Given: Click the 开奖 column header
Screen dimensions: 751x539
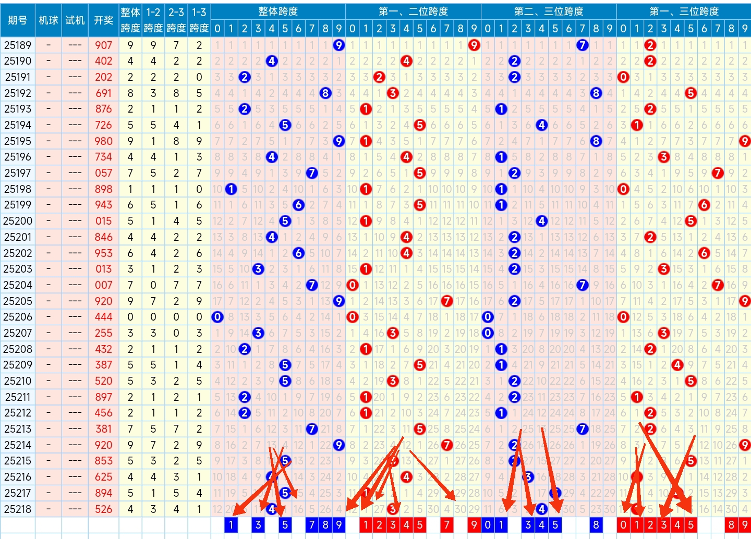Looking at the screenshot, I should [103, 20].
